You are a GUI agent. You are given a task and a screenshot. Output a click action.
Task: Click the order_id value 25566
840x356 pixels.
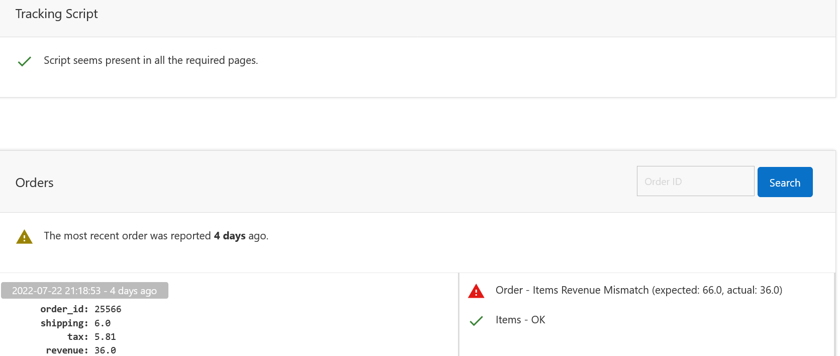tap(108, 309)
